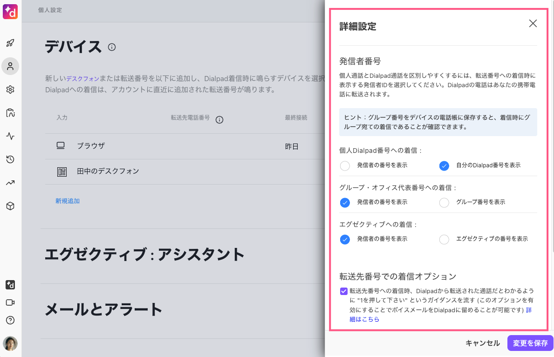The width and height of the screenshot is (554, 357).
Task: Select 発信者の番号を表示 for personal Dialpad calls
Action: (345, 166)
